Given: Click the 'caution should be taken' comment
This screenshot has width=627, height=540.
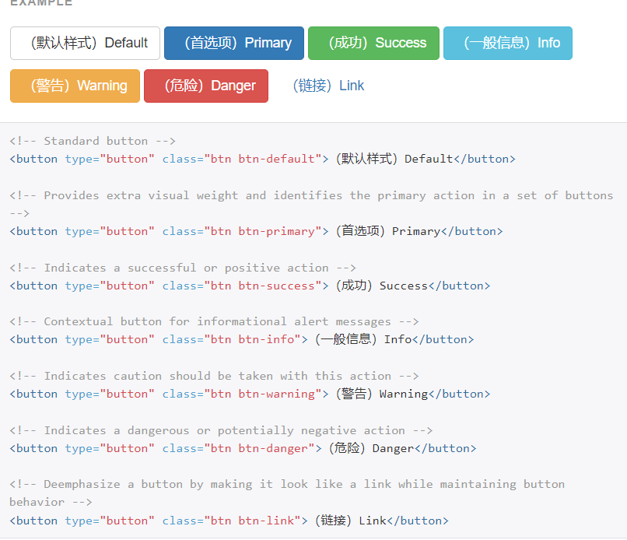Looking at the screenshot, I should 215,377.
